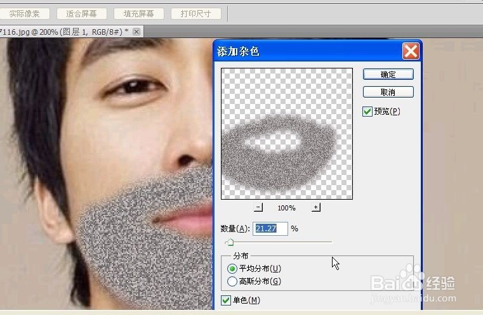
Task: Focus the 数量(A) amount field
Action: [270, 229]
